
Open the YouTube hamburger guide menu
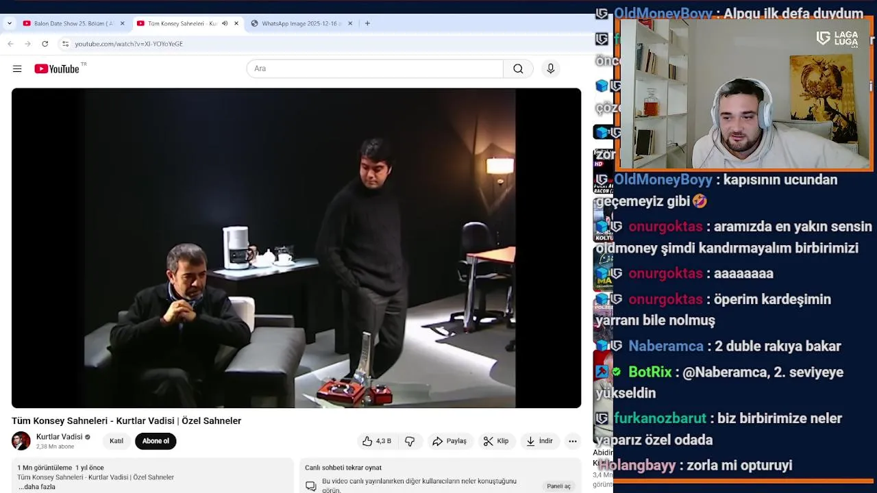[x=17, y=68]
